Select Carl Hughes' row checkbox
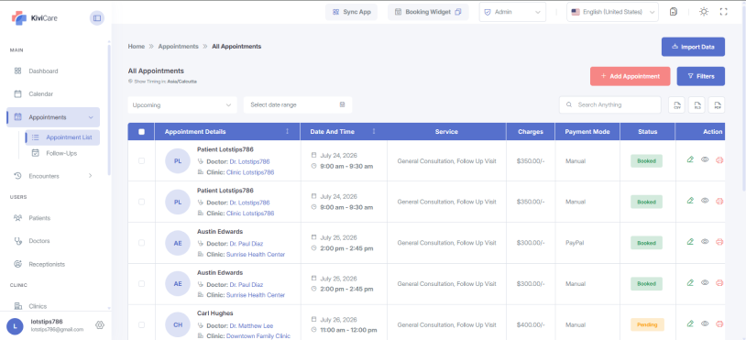Image resolution: width=746 pixels, height=340 pixels. click(x=141, y=324)
